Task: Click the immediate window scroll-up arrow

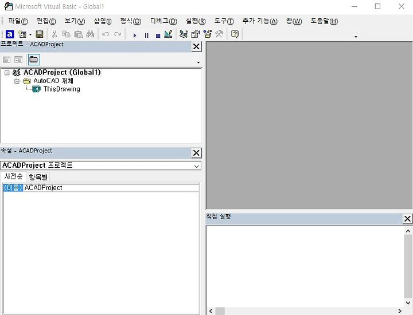Action: (x=408, y=231)
